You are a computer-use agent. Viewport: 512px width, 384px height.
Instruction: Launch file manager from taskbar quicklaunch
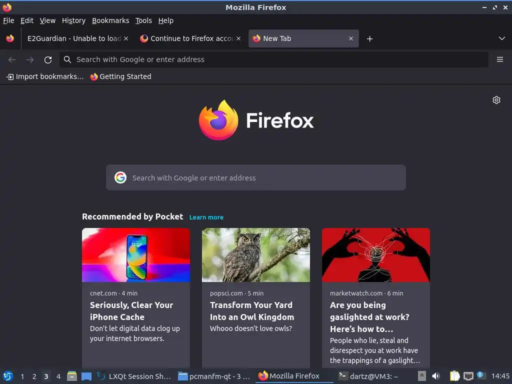pyautogui.click(x=72, y=376)
